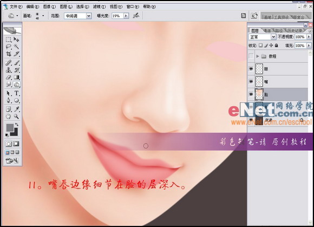Open the layer blend mode dropdown
The width and height of the screenshot is (314, 227).
(x=273, y=37)
